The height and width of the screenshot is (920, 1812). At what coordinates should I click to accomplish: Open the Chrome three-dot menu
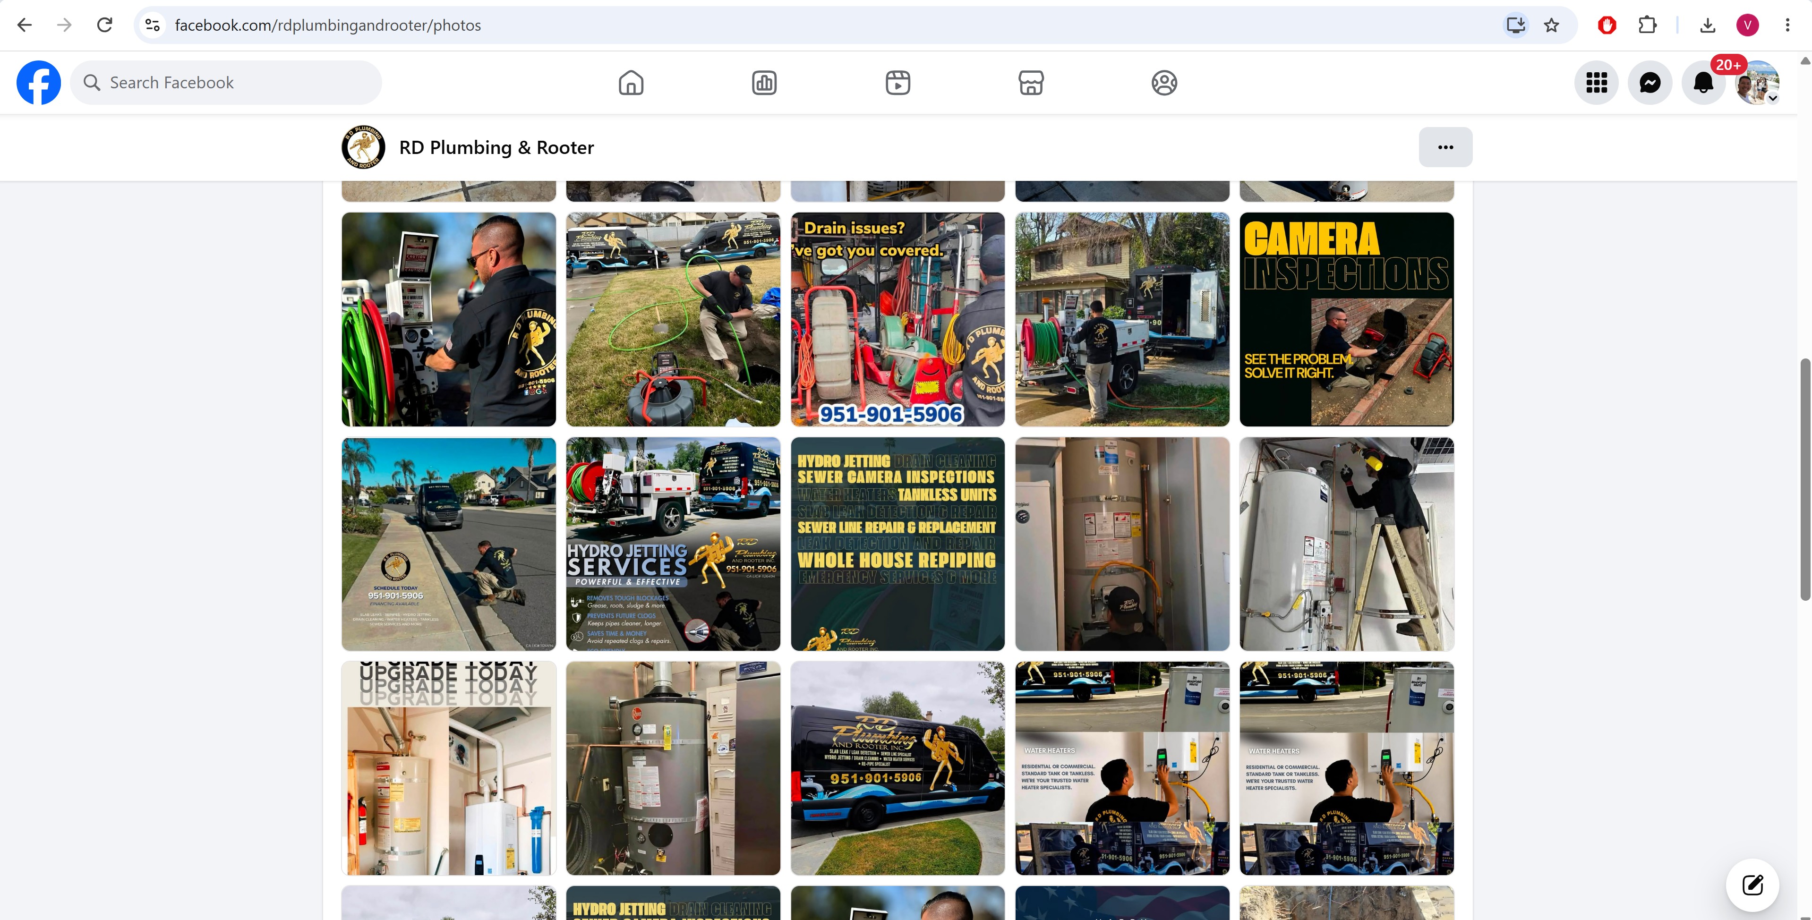[x=1787, y=26]
